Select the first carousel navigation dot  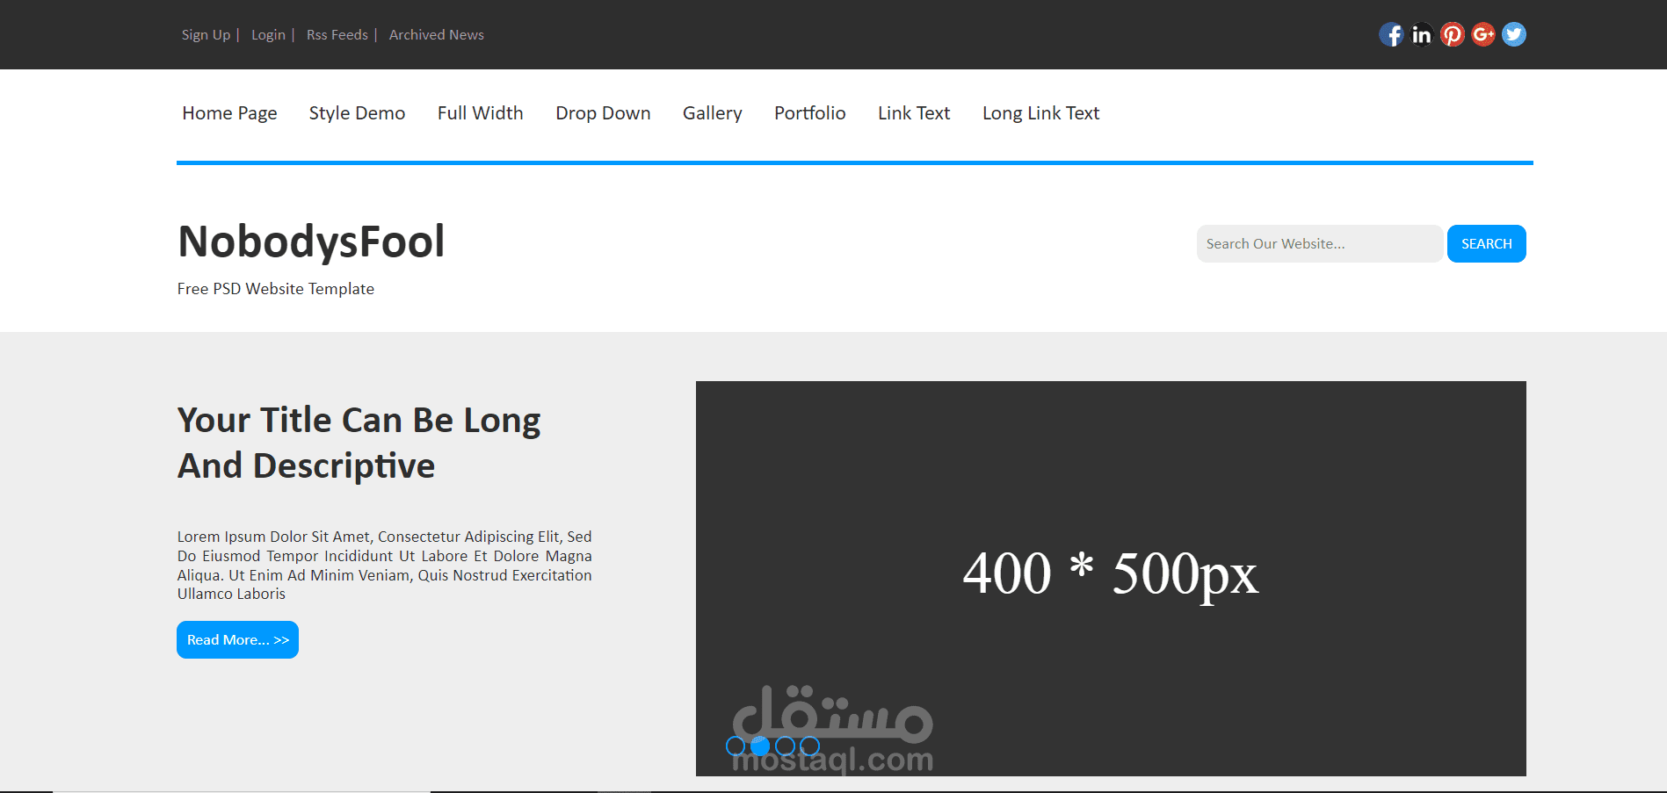pos(736,747)
